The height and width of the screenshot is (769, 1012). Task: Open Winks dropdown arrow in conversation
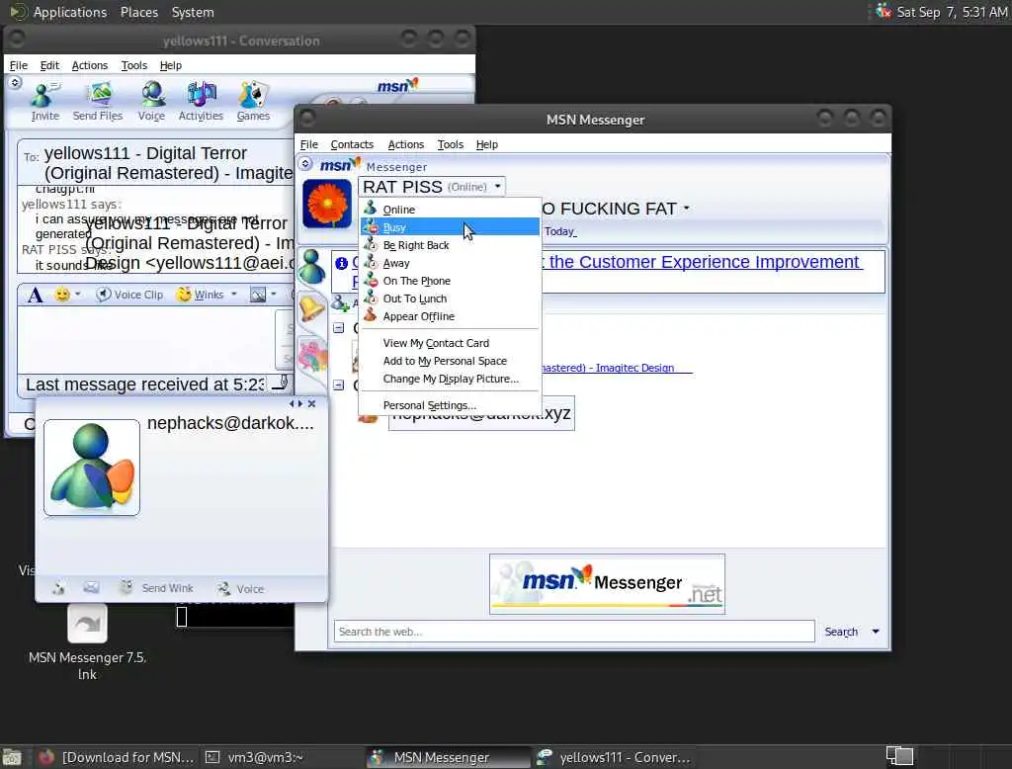point(233,295)
